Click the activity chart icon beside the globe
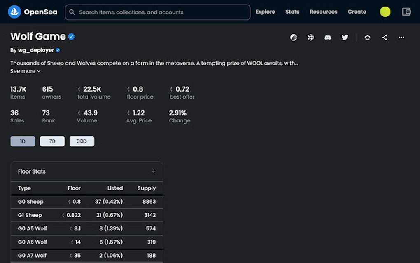The width and height of the screenshot is (420, 263). (x=294, y=37)
